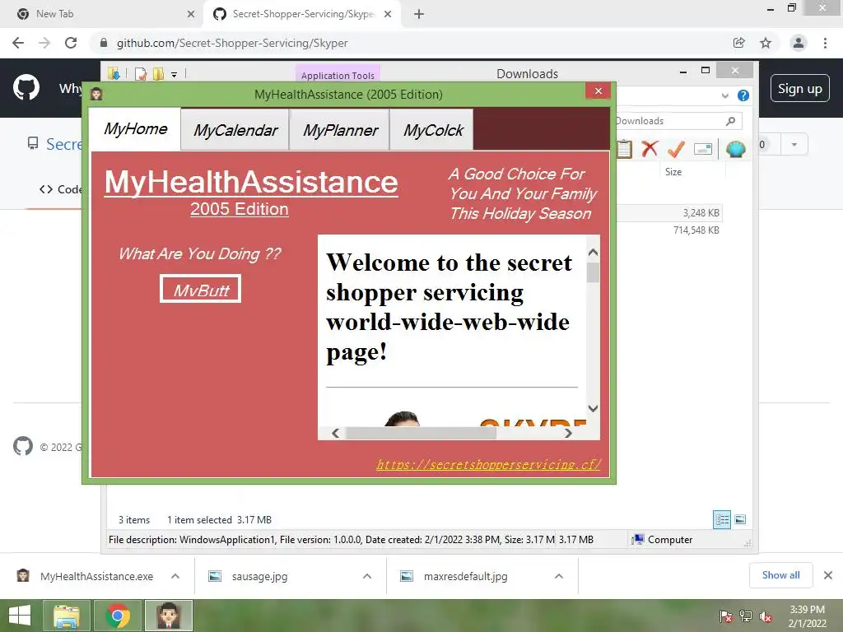Image resolution: width=843 pixels, height=632 pixels.
Task: Click the MyHealthAssistance title-bar app icon
Action: click(97, 94)
